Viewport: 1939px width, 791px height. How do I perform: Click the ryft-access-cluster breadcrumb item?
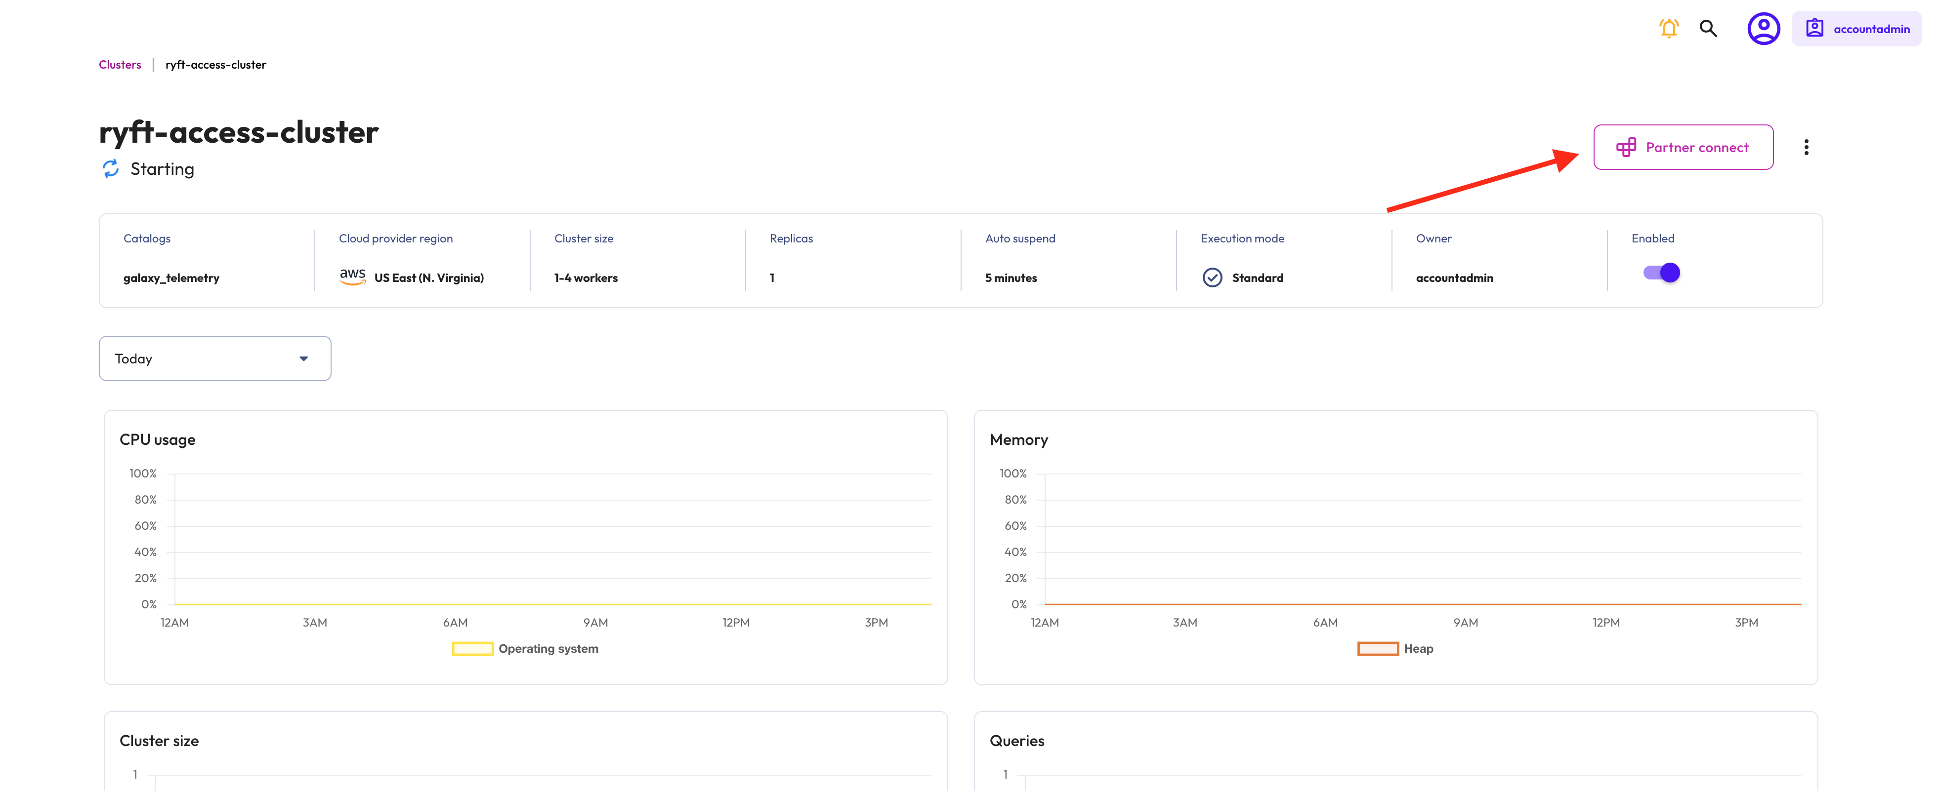tap(215, 65)
